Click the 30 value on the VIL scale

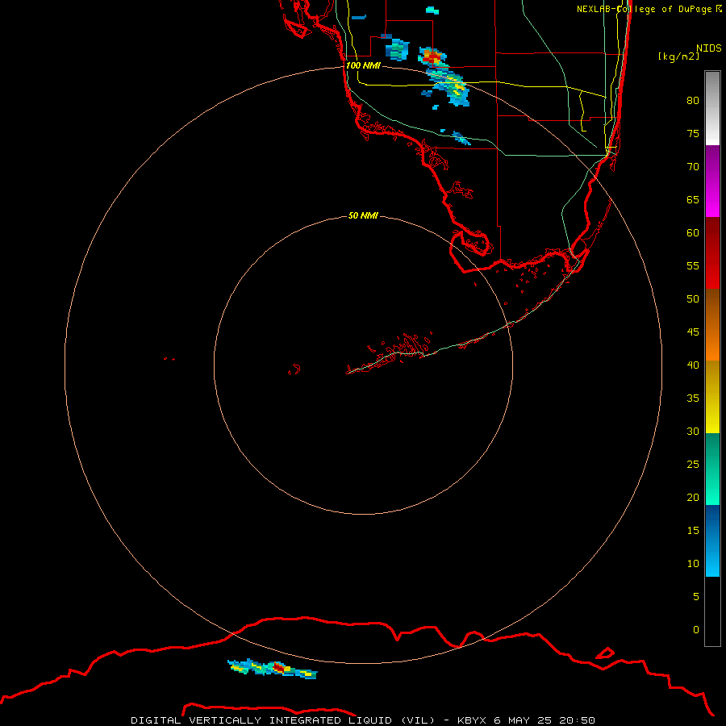click(693, 432)
